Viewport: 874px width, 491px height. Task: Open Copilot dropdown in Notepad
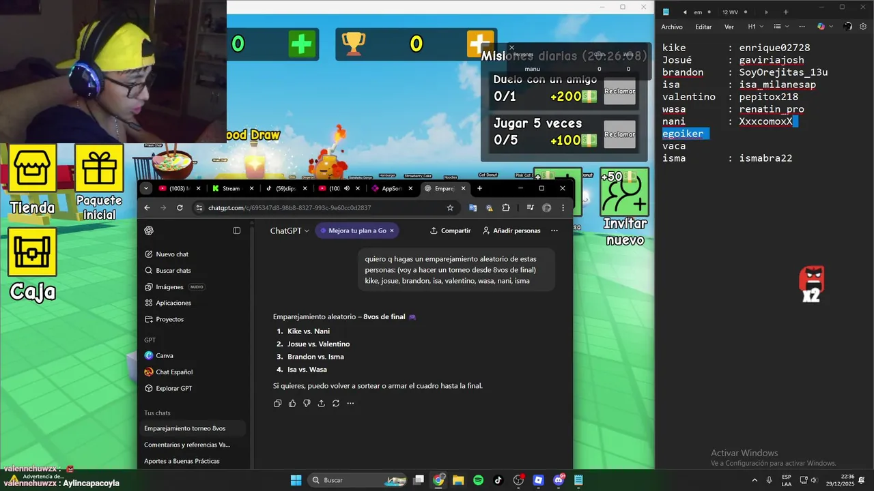click(825, 27)
